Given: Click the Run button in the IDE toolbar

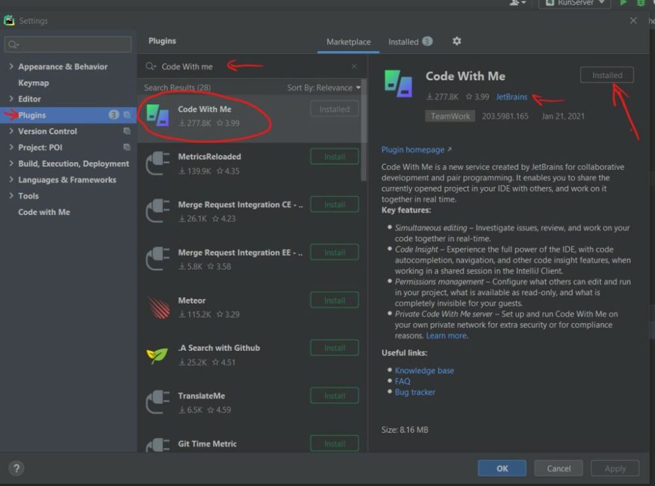Looking at the screenshot, I should pyautogui.click(x=624, y=3).
